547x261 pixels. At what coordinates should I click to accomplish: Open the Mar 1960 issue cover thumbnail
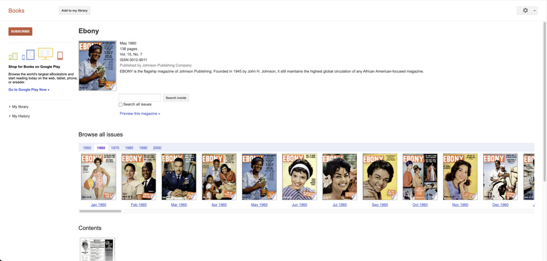(179, 177)
